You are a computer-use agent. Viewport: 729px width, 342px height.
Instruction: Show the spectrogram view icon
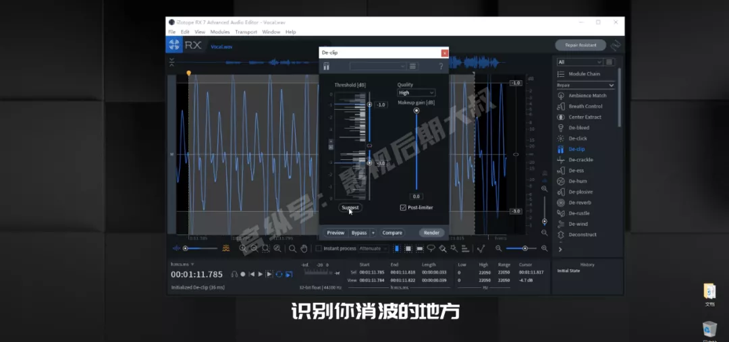tap(226, 249)
